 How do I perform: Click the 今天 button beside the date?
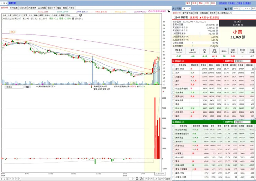254,9
